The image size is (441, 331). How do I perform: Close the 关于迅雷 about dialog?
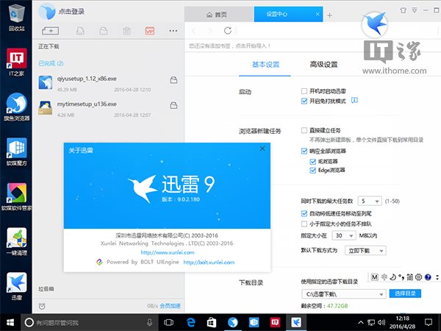(262, 149)
